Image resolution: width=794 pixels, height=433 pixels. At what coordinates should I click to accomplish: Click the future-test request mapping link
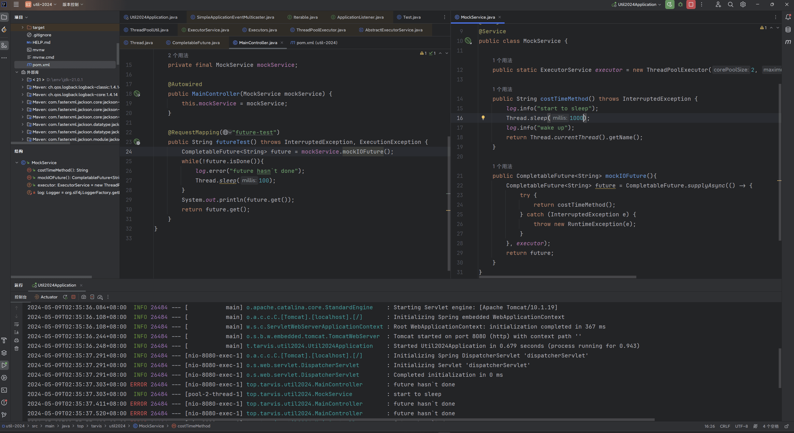(254, 132)
